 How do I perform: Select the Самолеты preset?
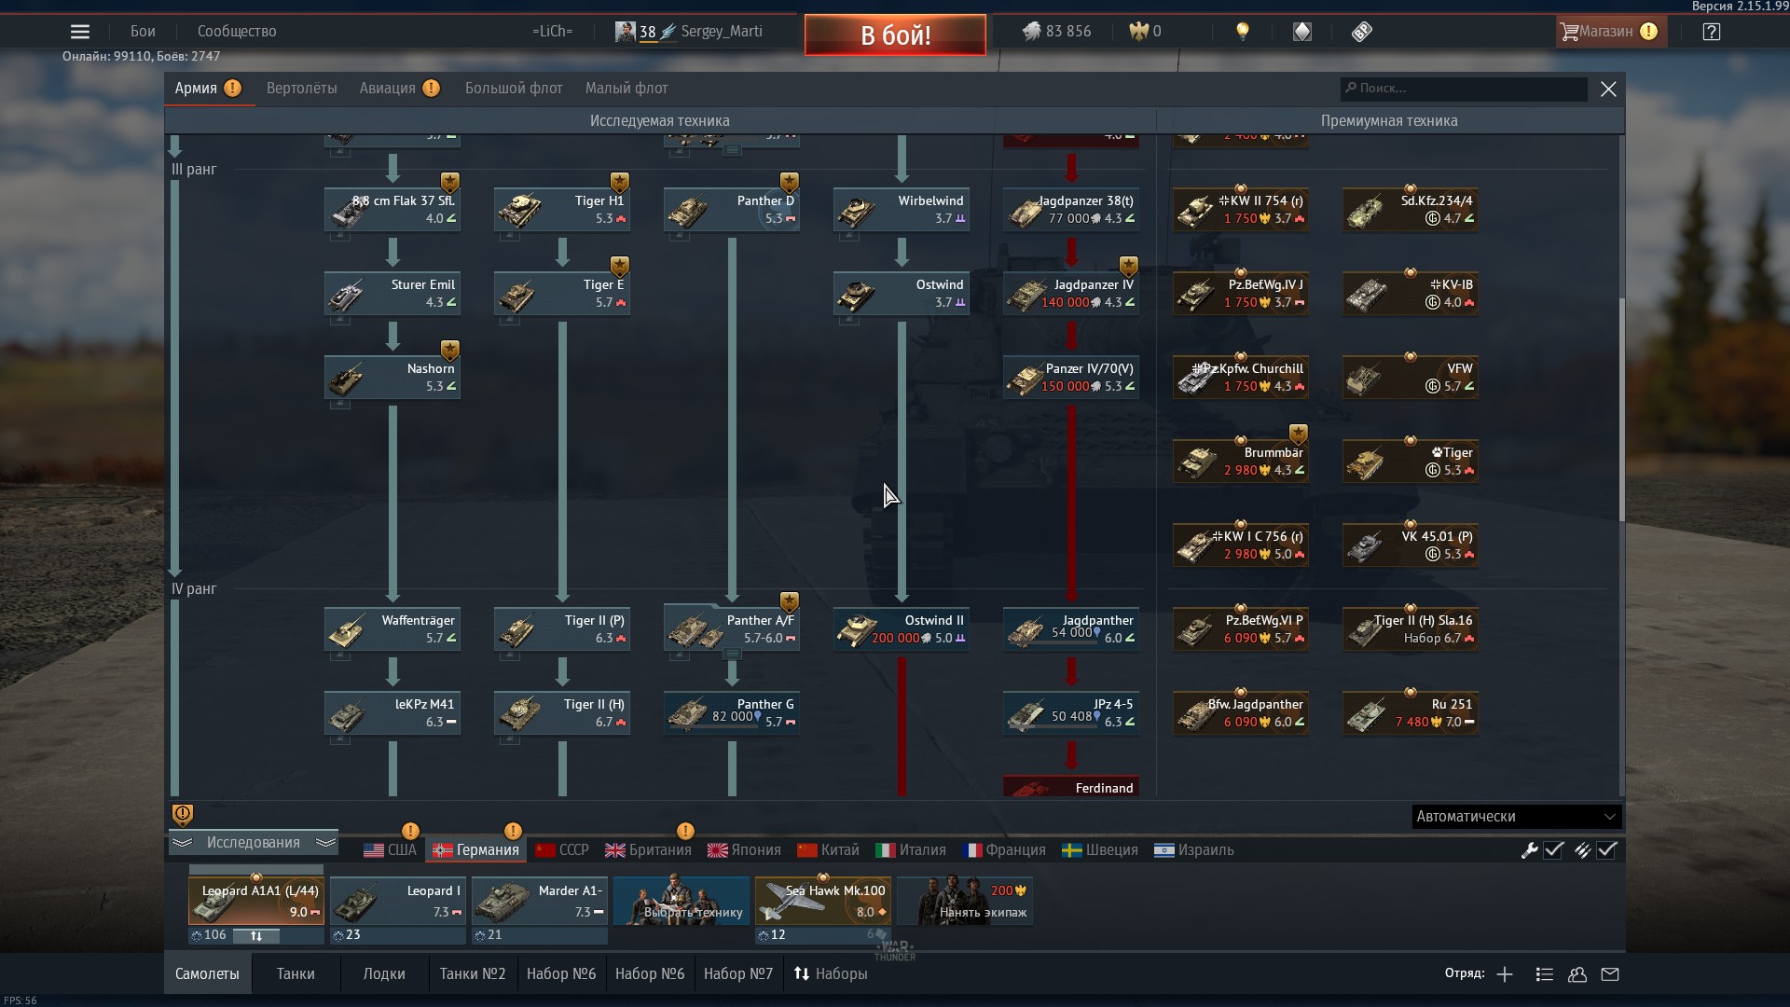coord(207,974)
